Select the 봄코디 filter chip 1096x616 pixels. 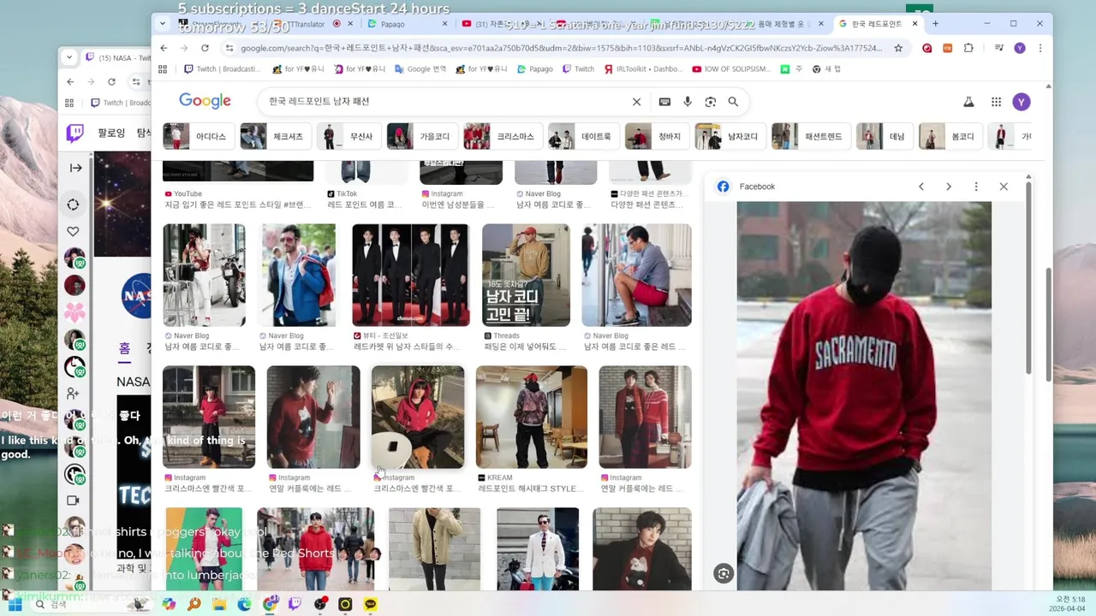pyautogui.click(x=950, y=136)
